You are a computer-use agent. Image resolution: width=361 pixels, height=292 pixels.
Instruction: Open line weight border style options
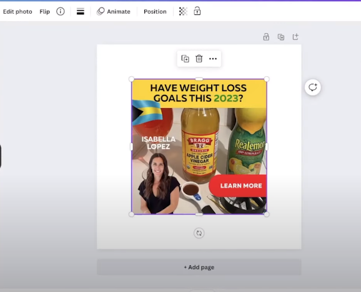81,11
